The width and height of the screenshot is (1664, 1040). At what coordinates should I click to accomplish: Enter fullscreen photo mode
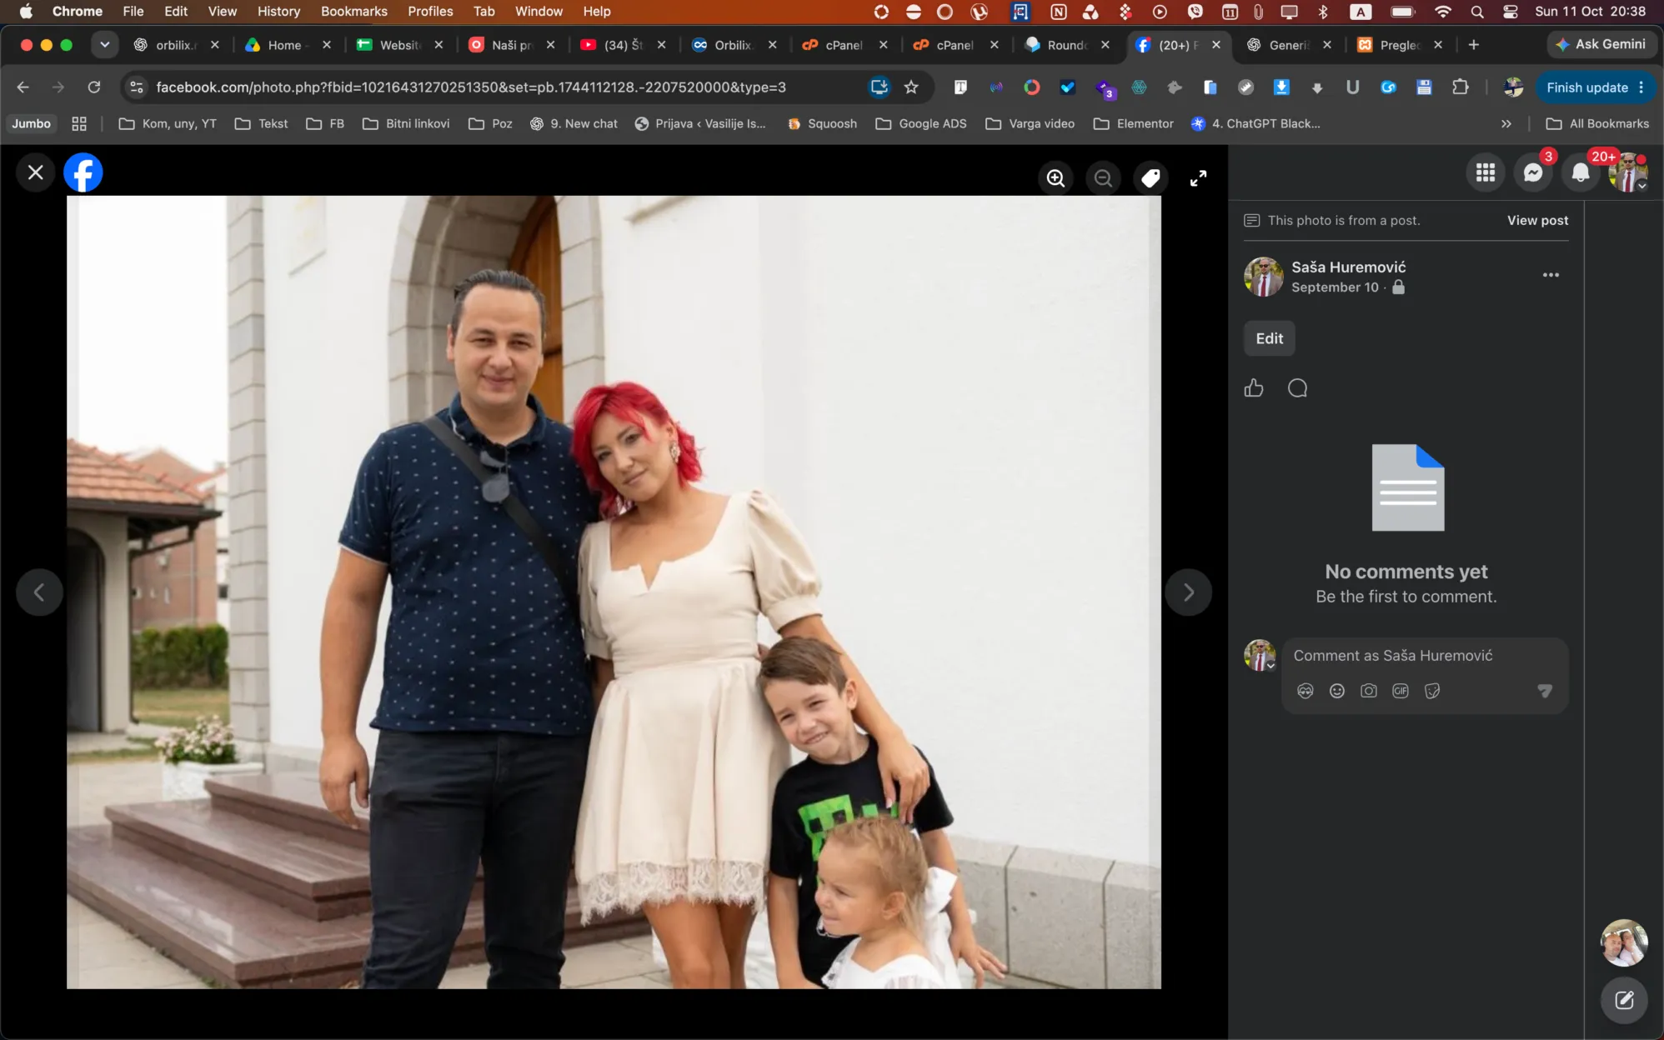click(1198, 178)
